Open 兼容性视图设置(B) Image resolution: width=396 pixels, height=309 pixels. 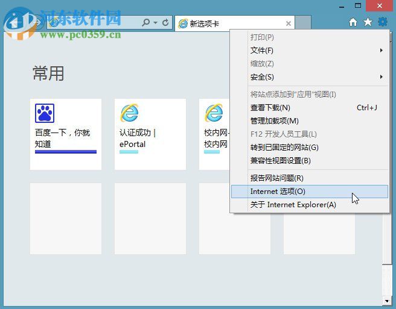[310, 161]
